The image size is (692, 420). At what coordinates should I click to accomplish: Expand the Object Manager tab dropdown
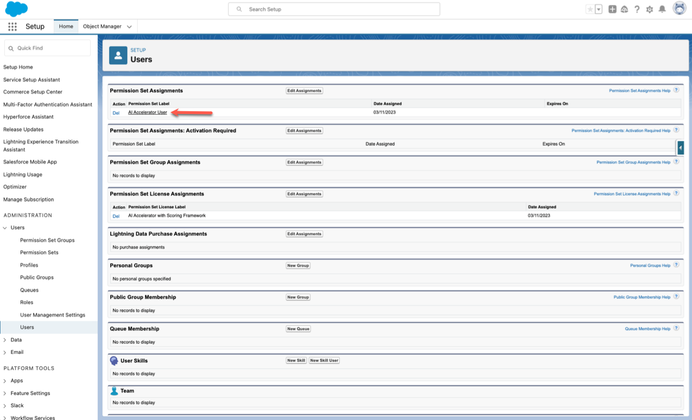[129, 27]
